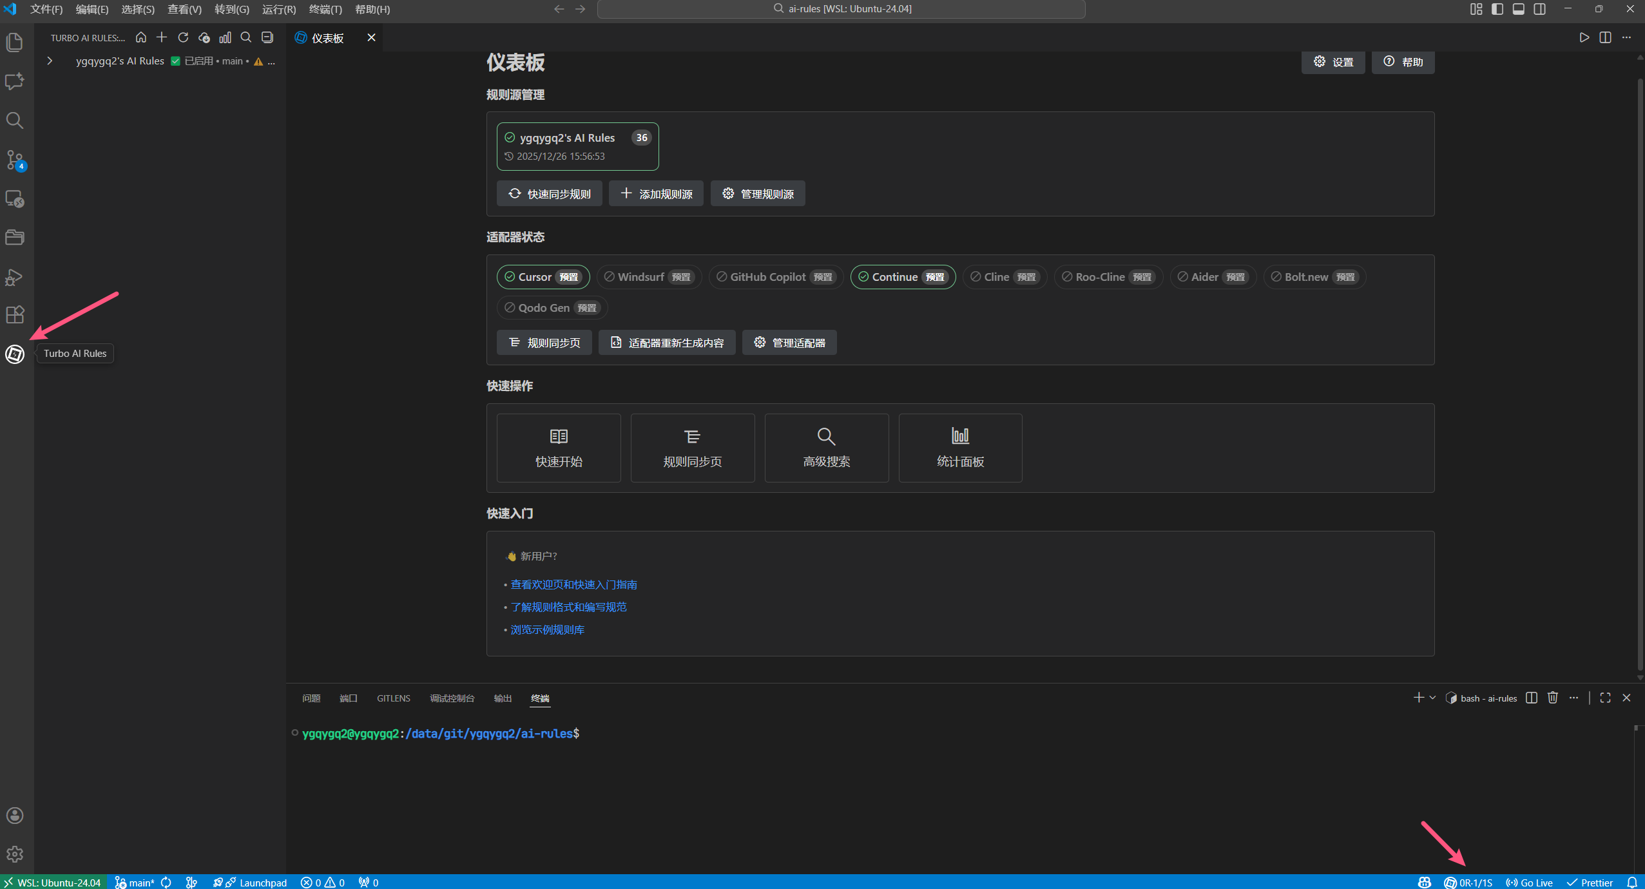1645x889 pixels.
Task: Open the Turbo AI Rules activity bar icon
Action: 15,354
